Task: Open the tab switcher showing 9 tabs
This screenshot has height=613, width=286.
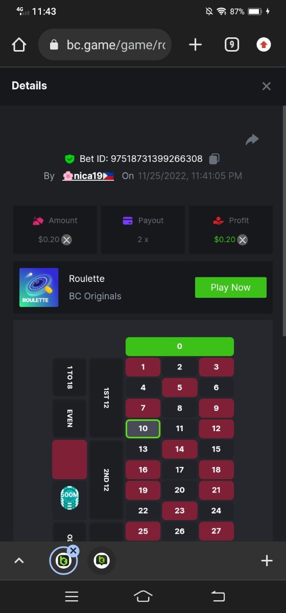Action: [x=231, y=45]
